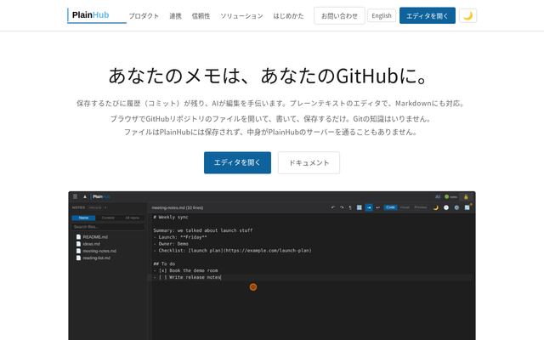Click the '- Launch: **Friday**' line
544x340 pixels.
(x=180, y=237)
